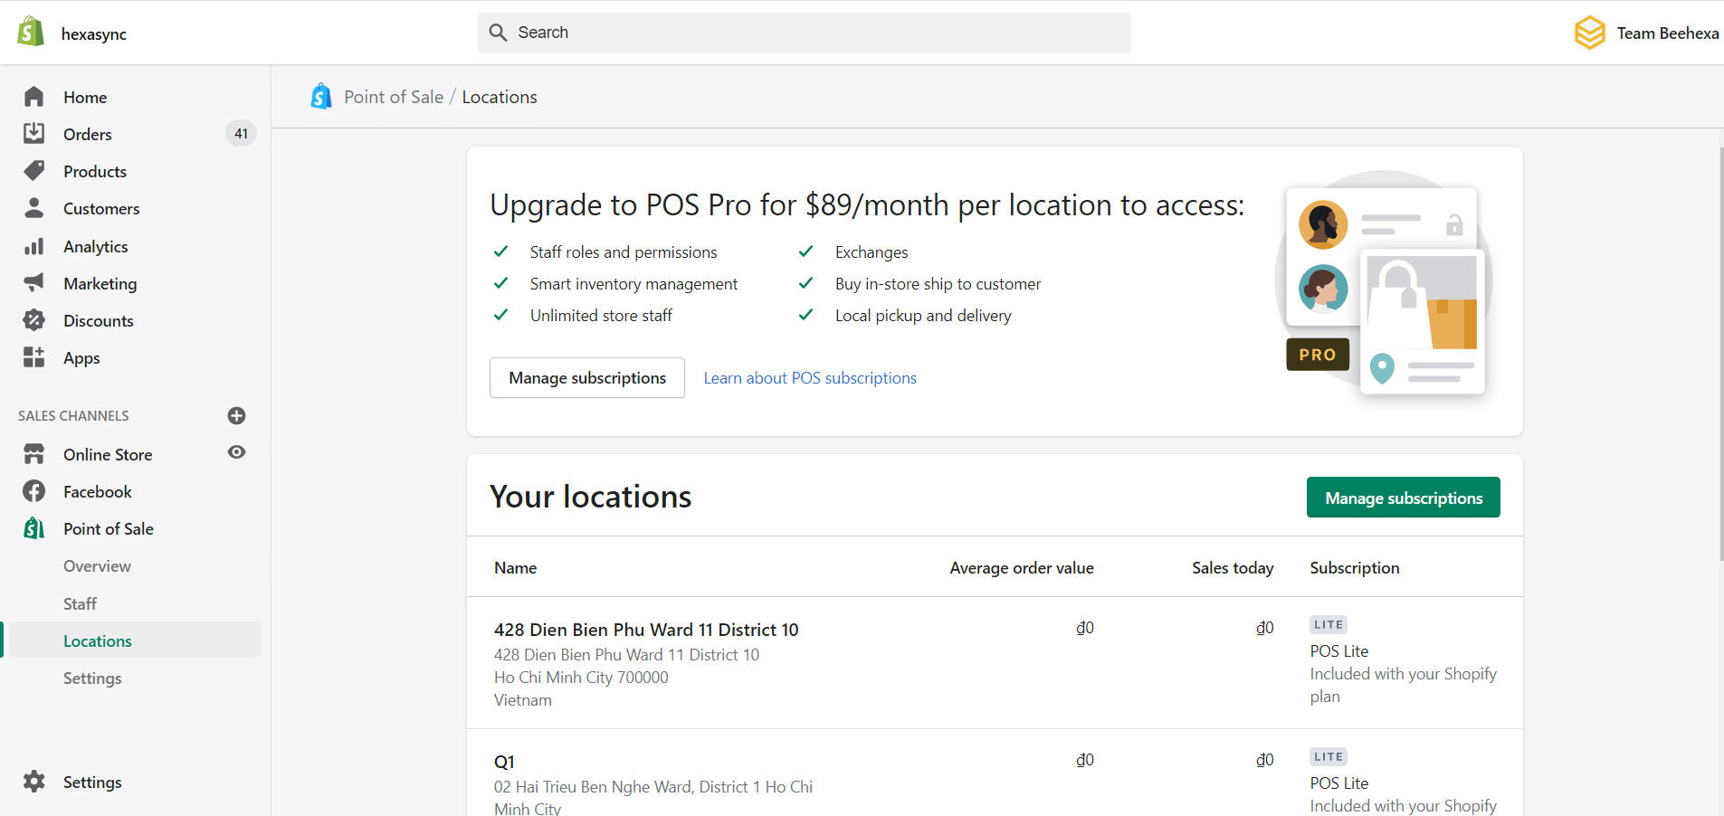Click the Facebook logo icon in the sidebar

pos(34,491)
